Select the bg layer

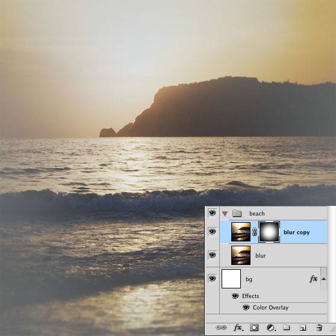[x=273, y=279]
